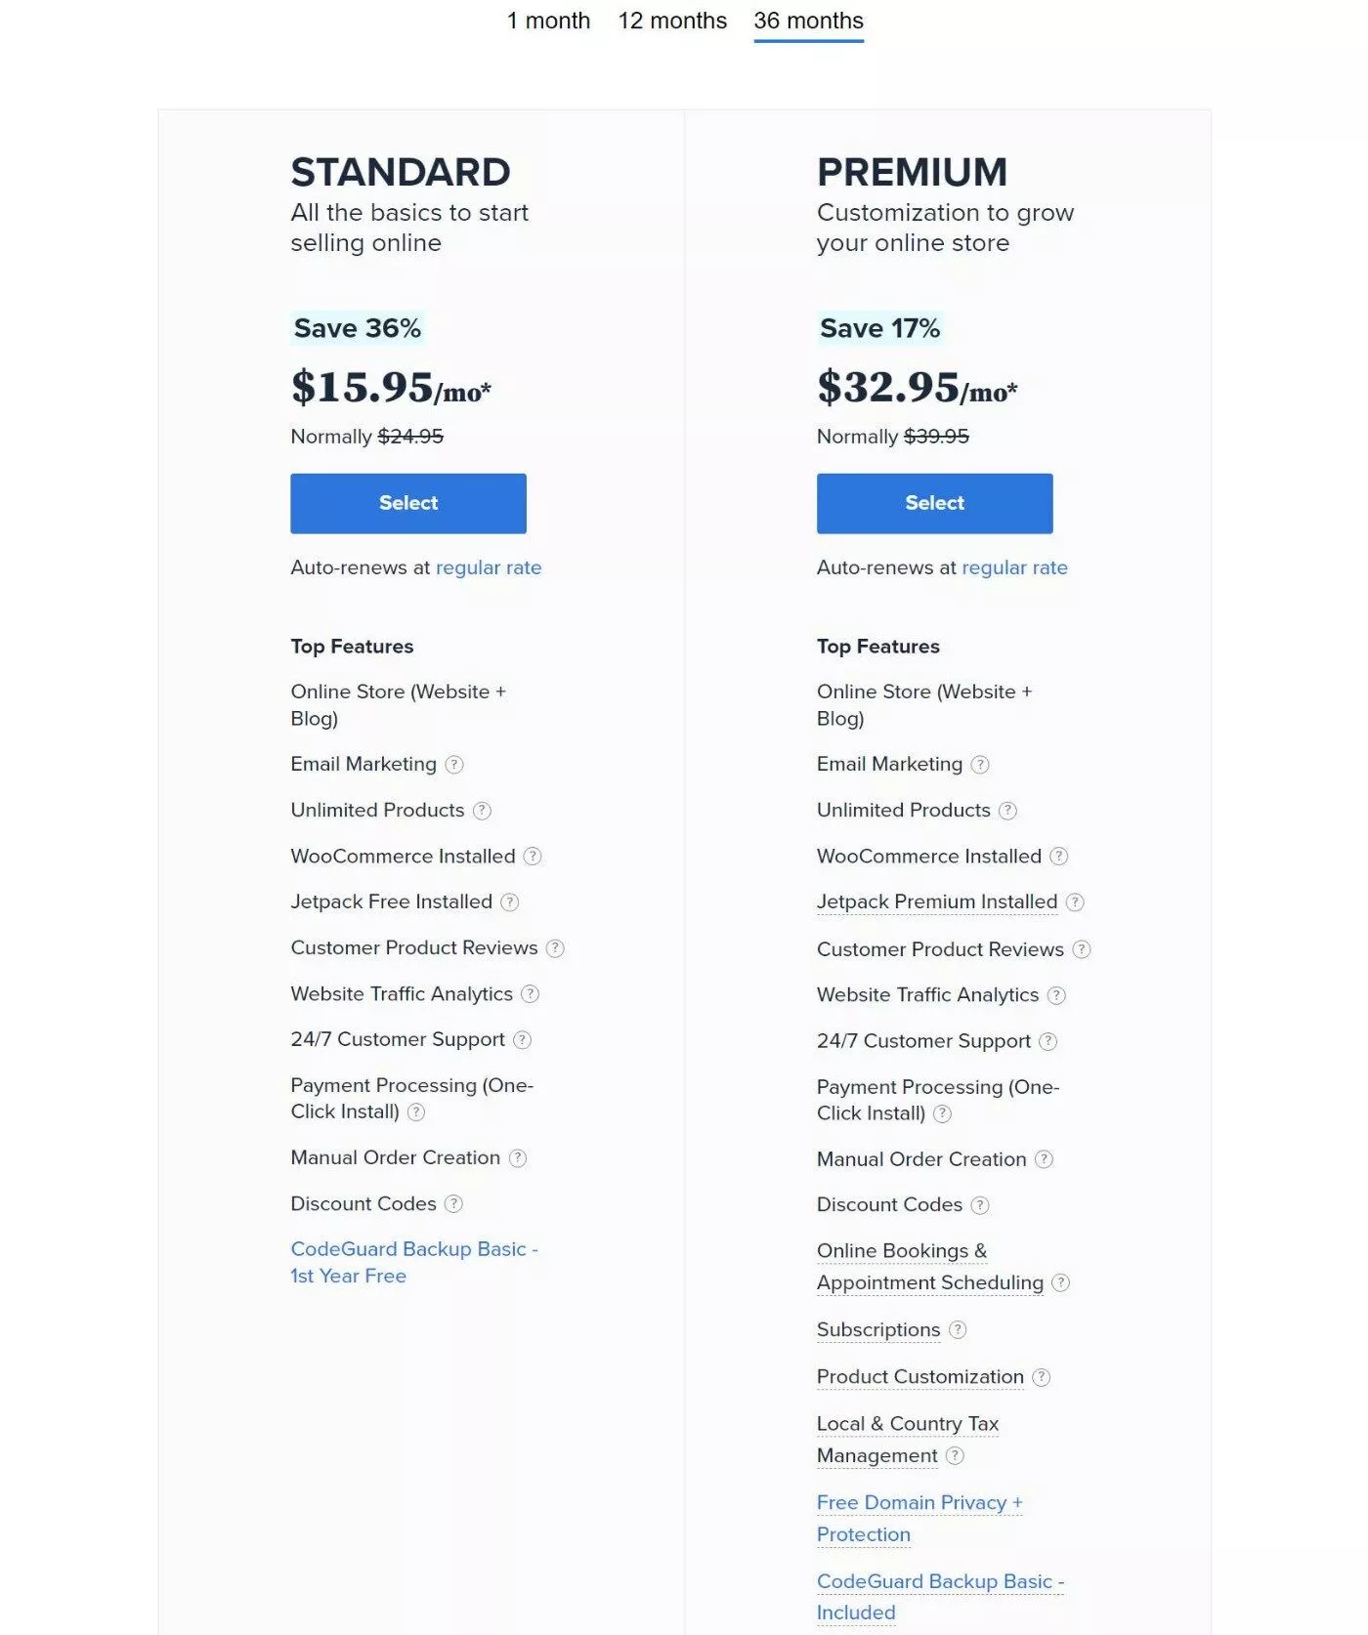This screenshot has height=1635, width=1368.
Task: Open Free Domain Privacy + Protection link
Action: pos(919,1518)
